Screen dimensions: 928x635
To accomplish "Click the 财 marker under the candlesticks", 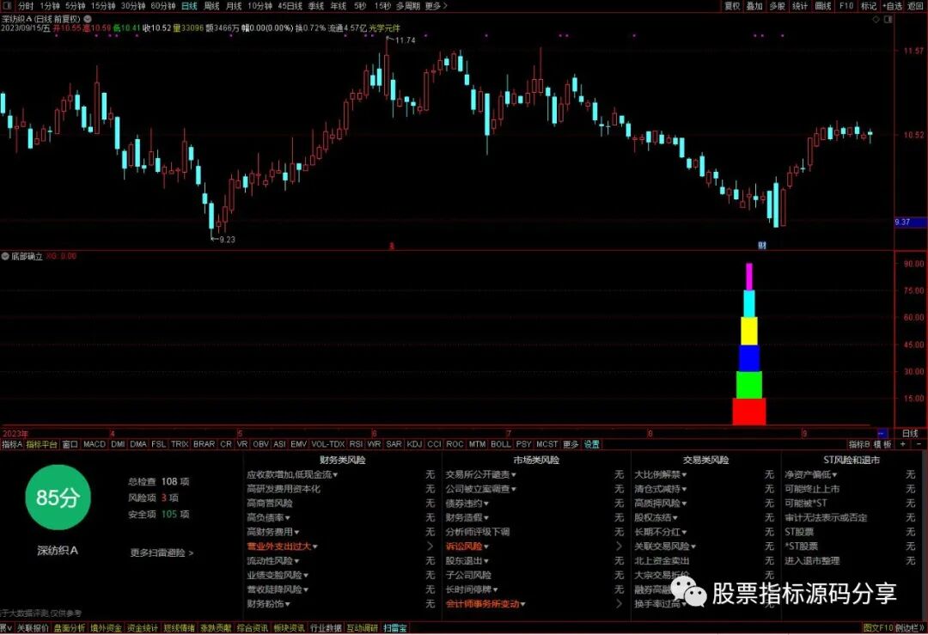I will click(x=762, y=245).
